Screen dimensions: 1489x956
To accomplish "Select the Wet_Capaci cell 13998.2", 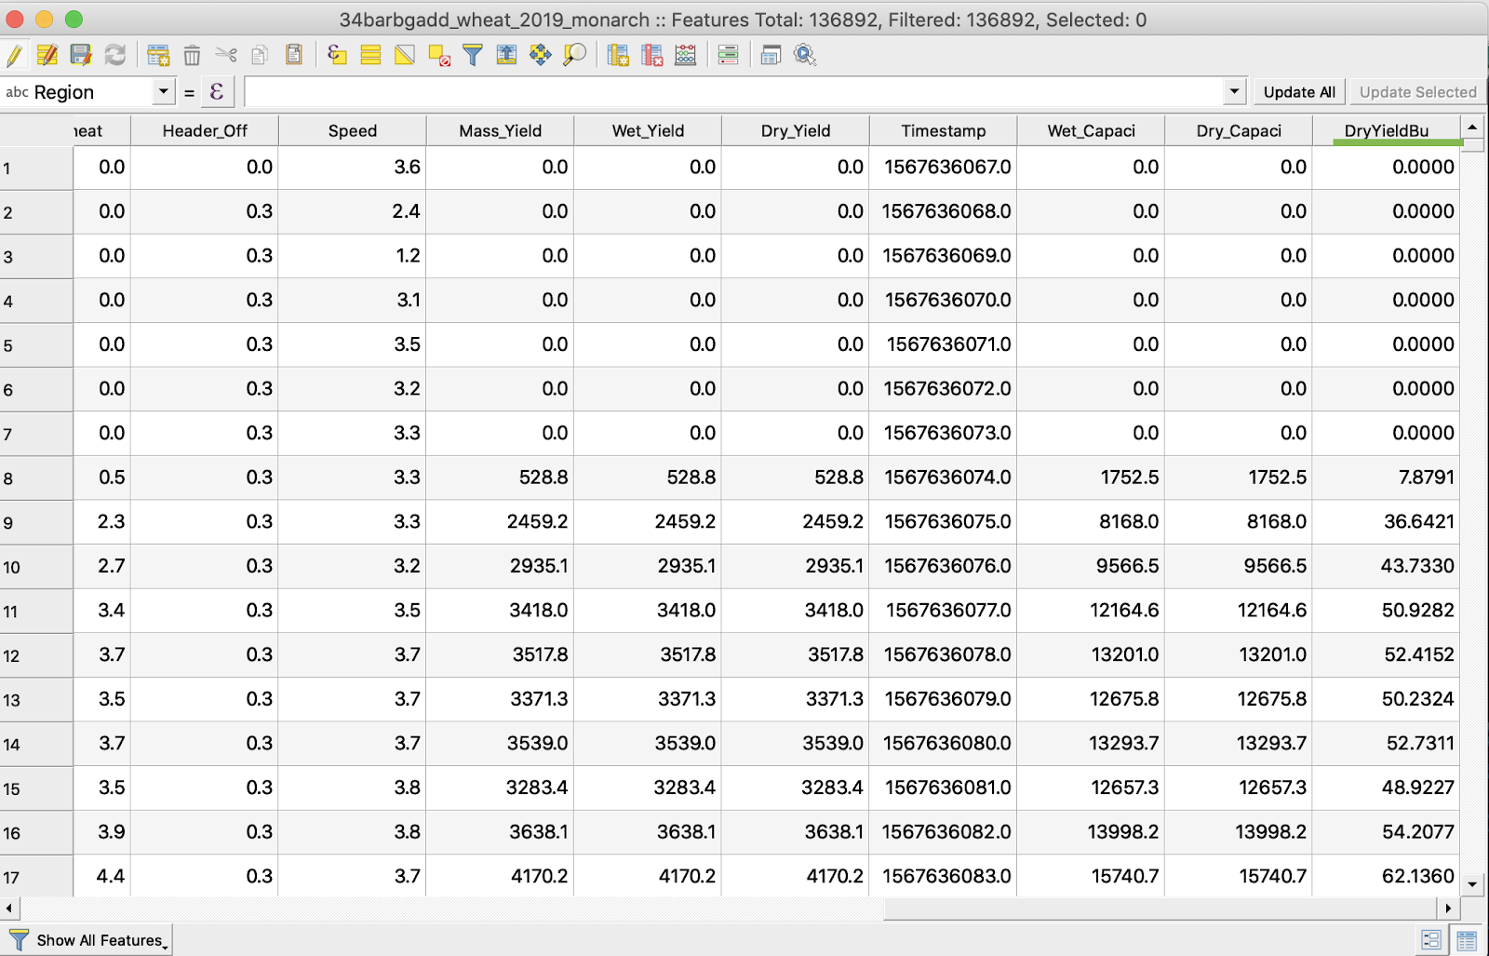I will pyautogui.click(x=1091, y=832).
